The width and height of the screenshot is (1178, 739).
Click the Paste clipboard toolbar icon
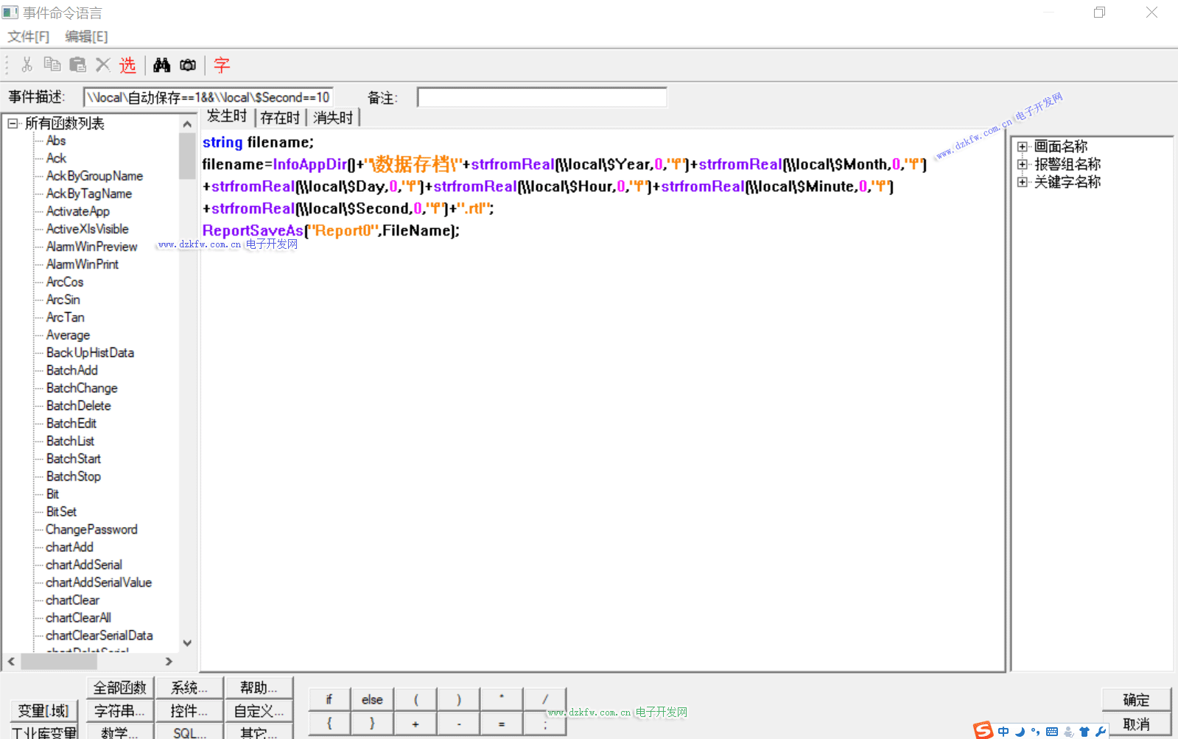pyautogui.click(x=77, y=65)
